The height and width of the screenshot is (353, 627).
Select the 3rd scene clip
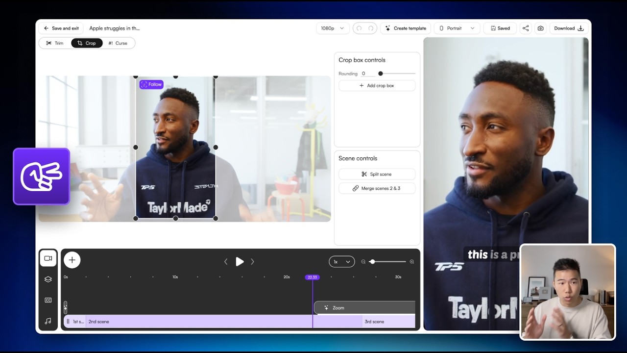pos(389,322)
